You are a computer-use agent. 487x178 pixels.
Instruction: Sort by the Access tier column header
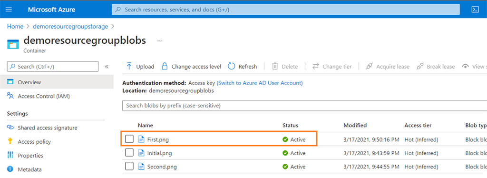click(418, 126)
